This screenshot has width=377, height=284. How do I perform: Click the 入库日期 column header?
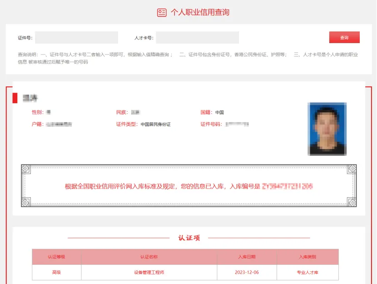pos(247,257)
